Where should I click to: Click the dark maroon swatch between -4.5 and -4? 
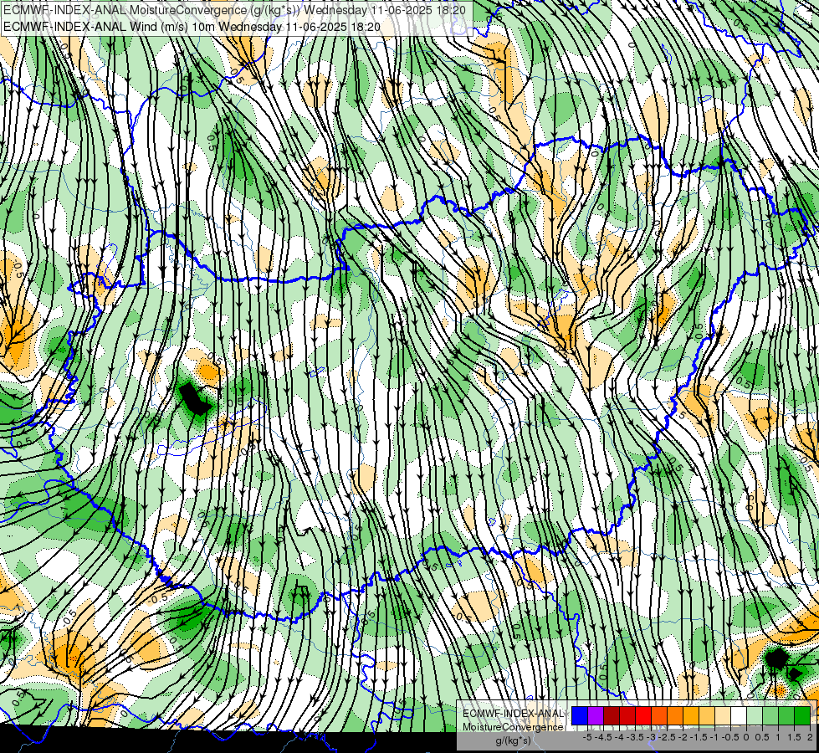coord(612,716)
